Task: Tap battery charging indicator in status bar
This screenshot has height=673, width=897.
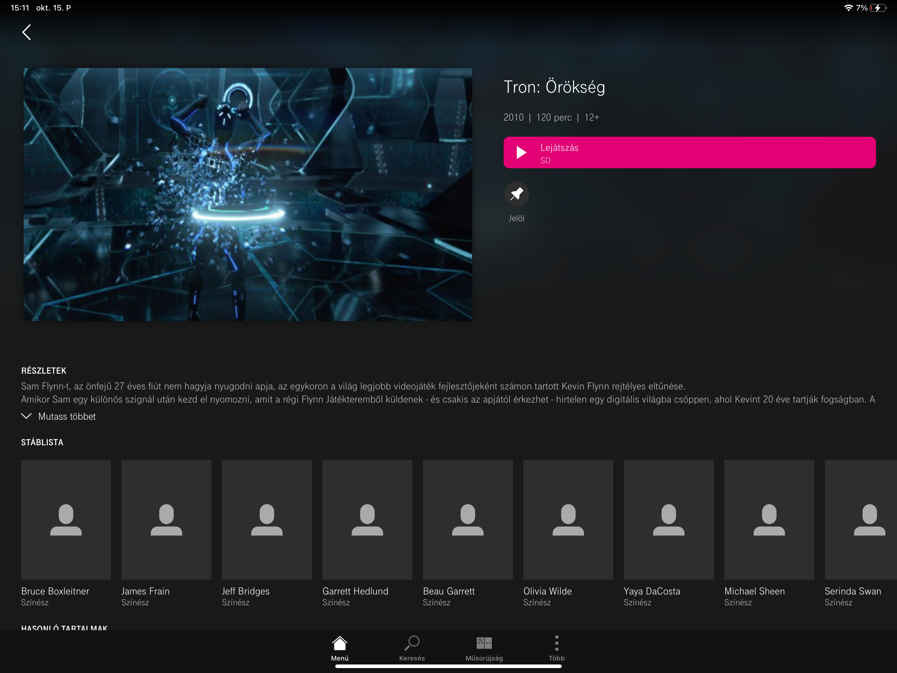Action: click(x=878, y=8)
